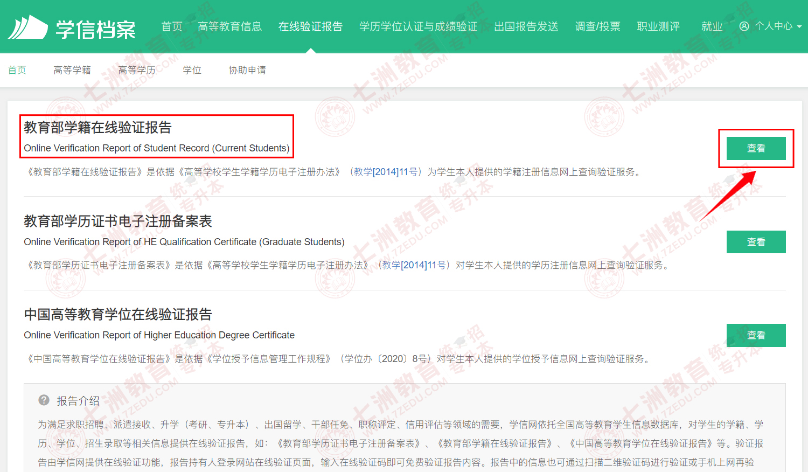
Task: Click 查看 for 教育部学历证书电子注册备案表
Action: point(756,242)
